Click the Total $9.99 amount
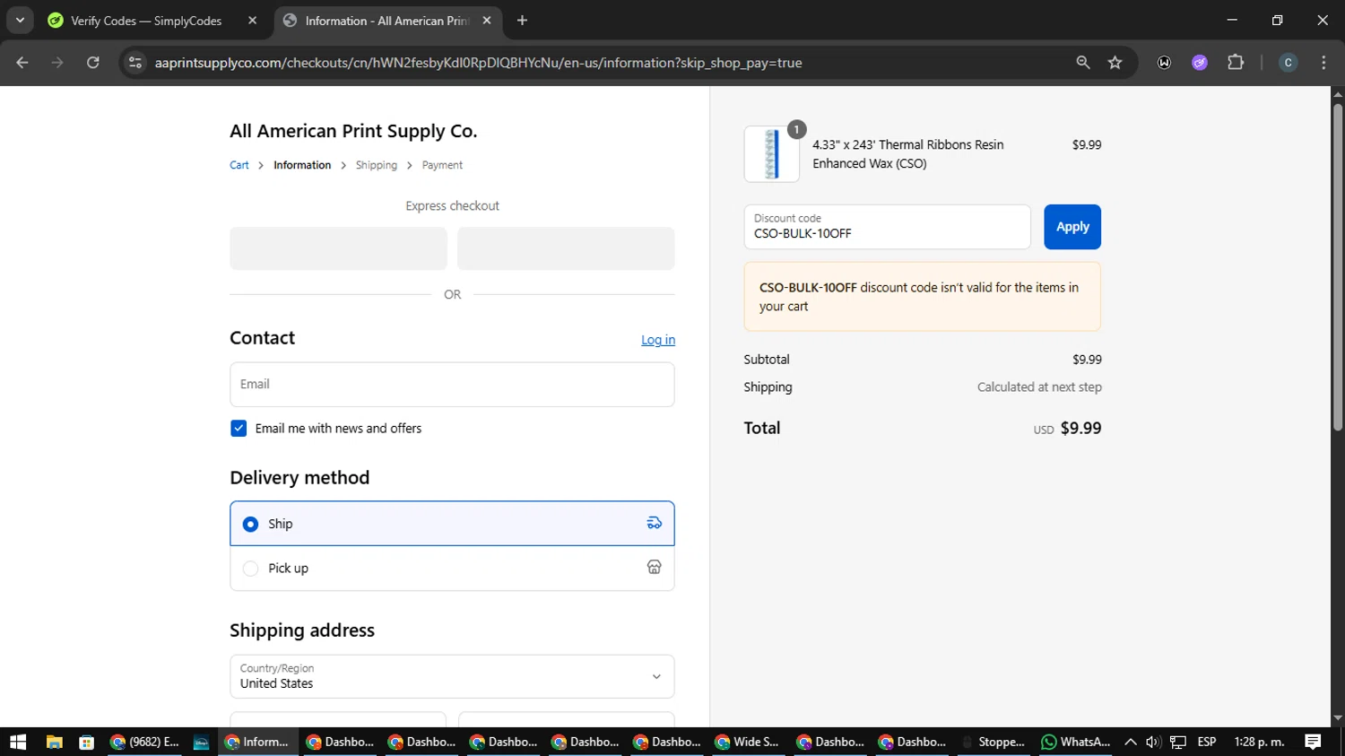The image size is (1345, 756). point(1080,429)
